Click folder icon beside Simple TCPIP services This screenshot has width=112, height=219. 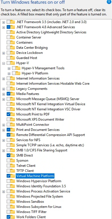[x=13, y=145]
